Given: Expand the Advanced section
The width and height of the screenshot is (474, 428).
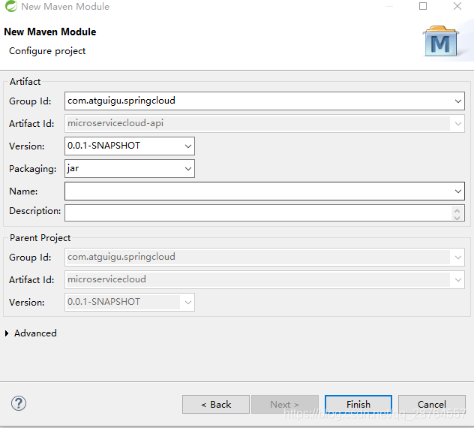Looking at the screenshot, I should pyautogui.click(x=7, y=333).
